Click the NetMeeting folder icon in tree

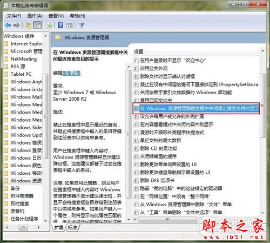pos(6,59)
